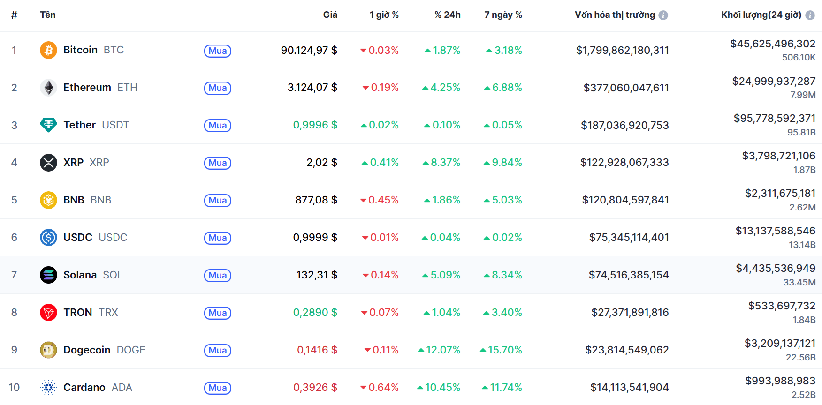
Task: Click Bitcoin market cap $1,799,862,180,311
Action: (x=623, y=50)
